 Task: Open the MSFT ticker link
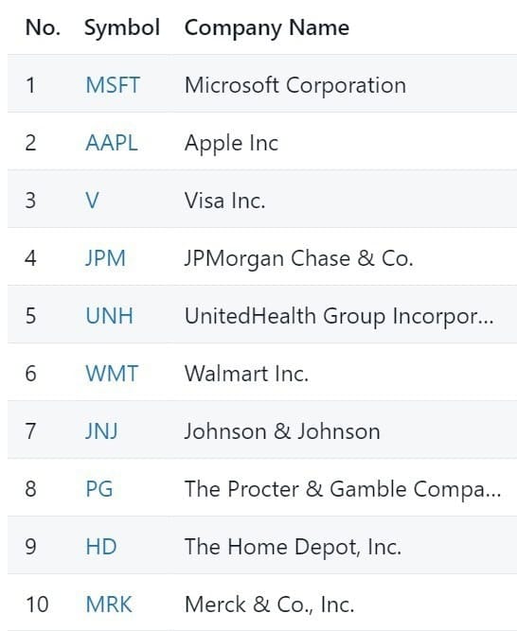(113, 85)
